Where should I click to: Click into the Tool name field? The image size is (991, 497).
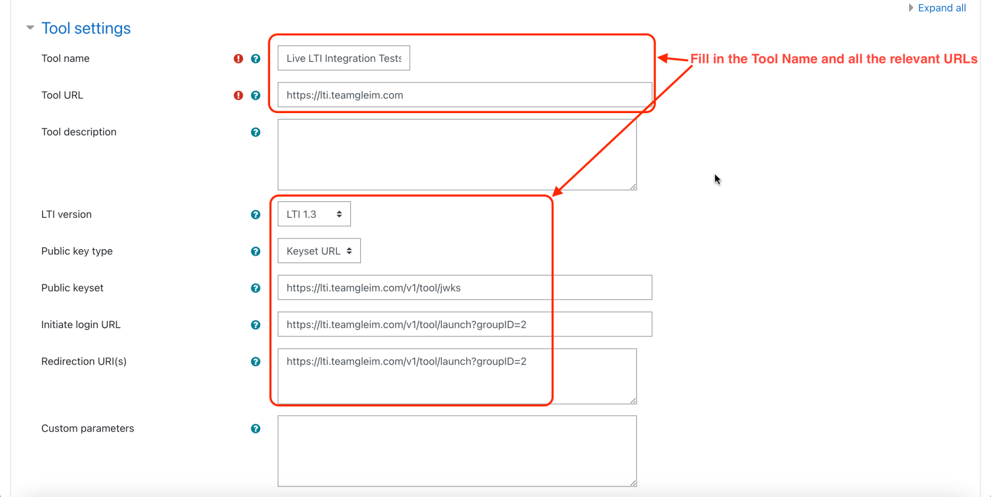pos(343,58)
